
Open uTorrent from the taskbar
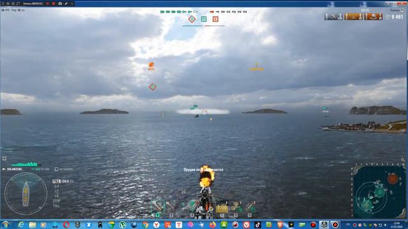click(x=122, y=225)
